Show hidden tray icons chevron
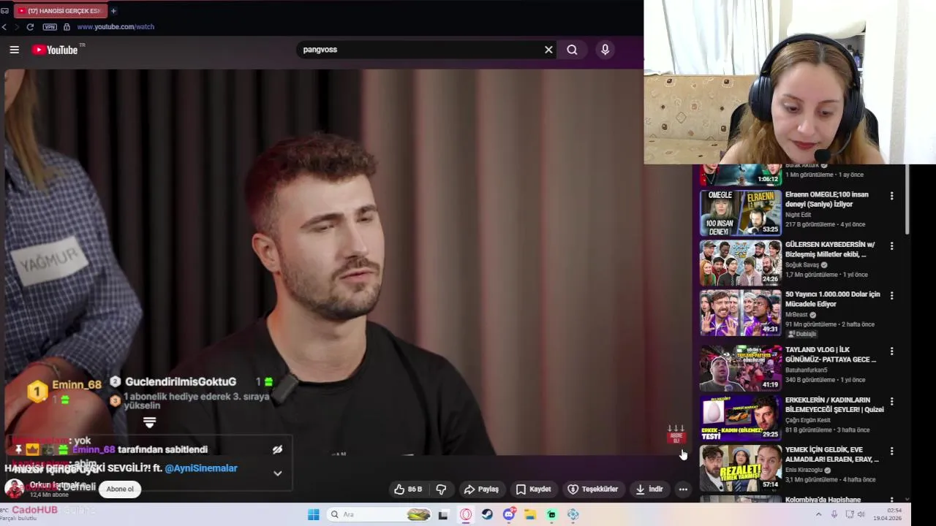Viewport: 936px width, 526px height. pyautogui.click(x=820, y=514)
